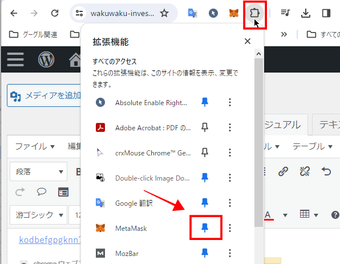
Task: Reload the current page
Action: (55, 13)
